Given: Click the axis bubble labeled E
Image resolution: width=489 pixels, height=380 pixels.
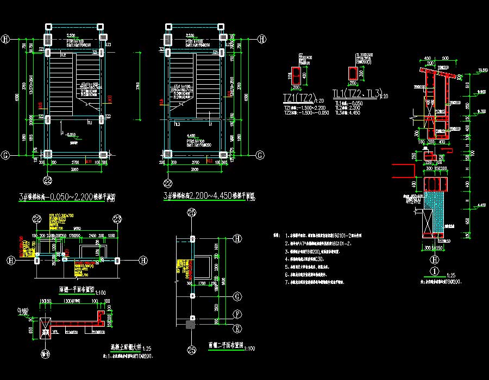Looking at the screenshot, I should (237, 328).
